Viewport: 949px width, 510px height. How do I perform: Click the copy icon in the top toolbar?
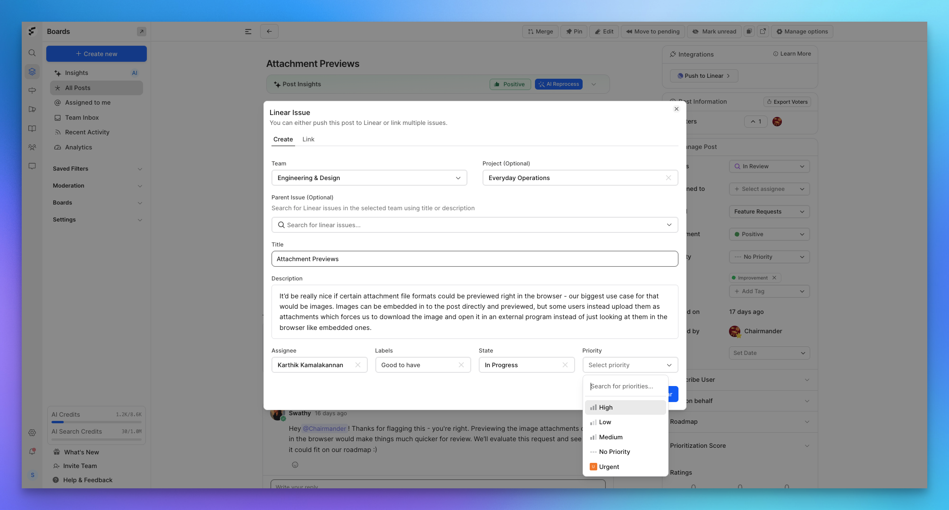coord(749,32)
